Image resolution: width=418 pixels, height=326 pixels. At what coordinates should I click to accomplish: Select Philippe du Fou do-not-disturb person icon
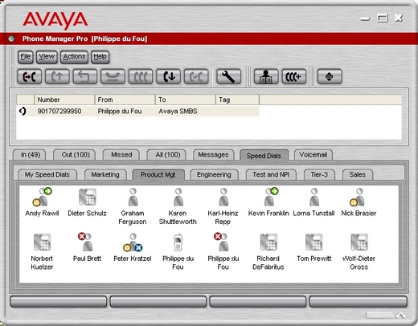click(221, 242)
